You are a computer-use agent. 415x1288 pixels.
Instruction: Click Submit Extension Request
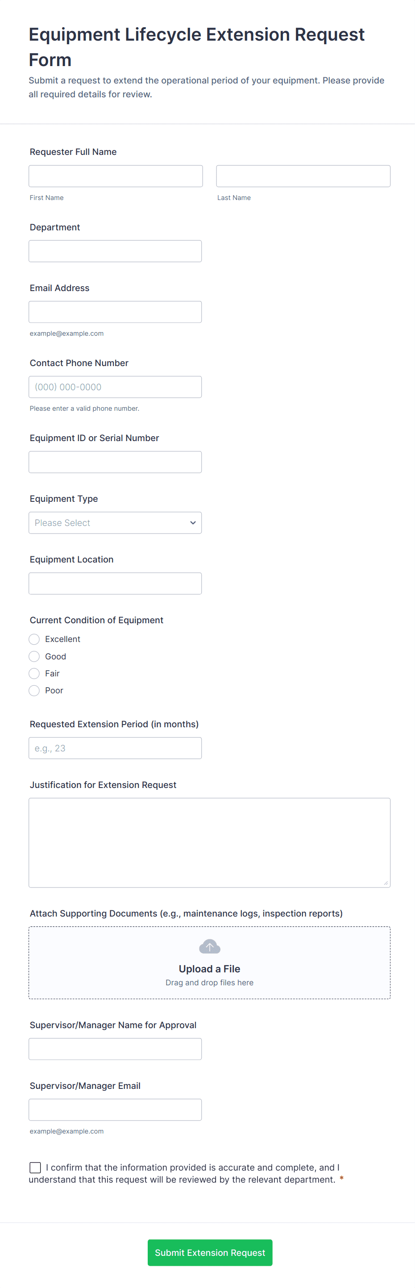pyautogui.click(x=209, y=1252)
